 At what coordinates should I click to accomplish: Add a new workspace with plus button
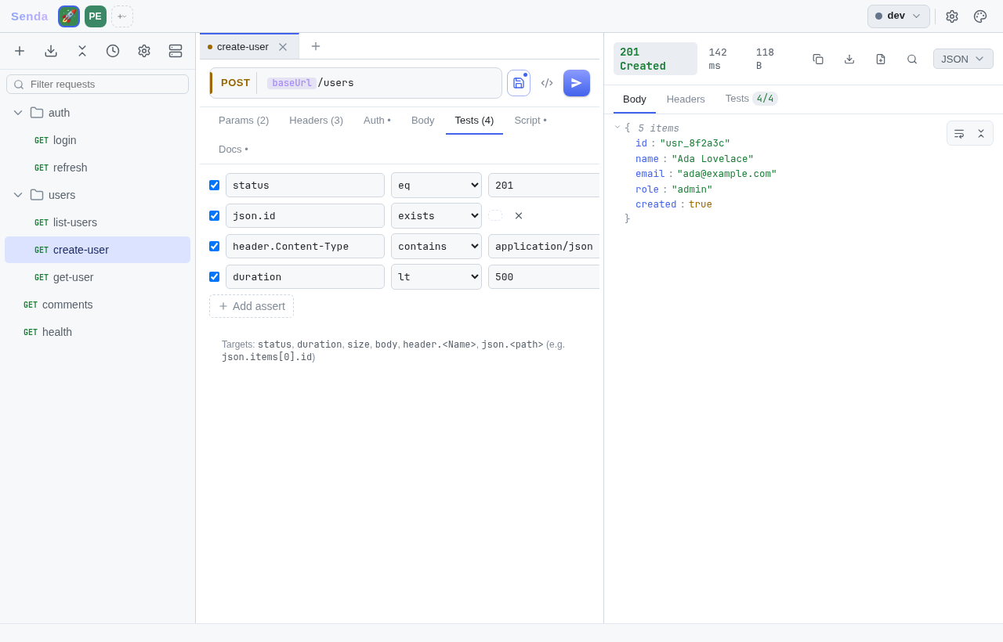122,16
